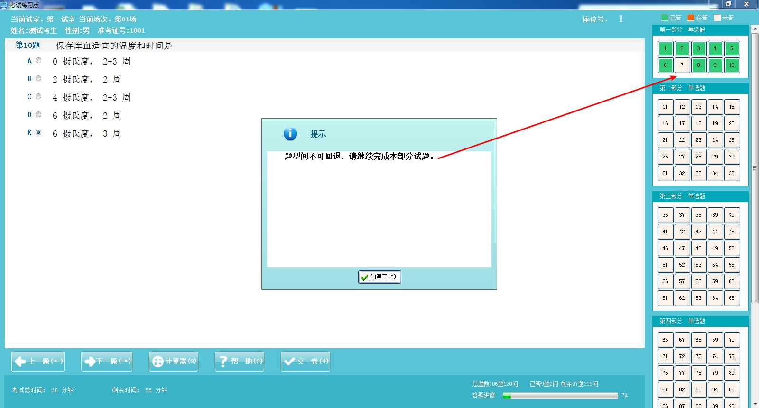
Task: Click scrollbar down arrow in question panel
Action: (755, 404)
